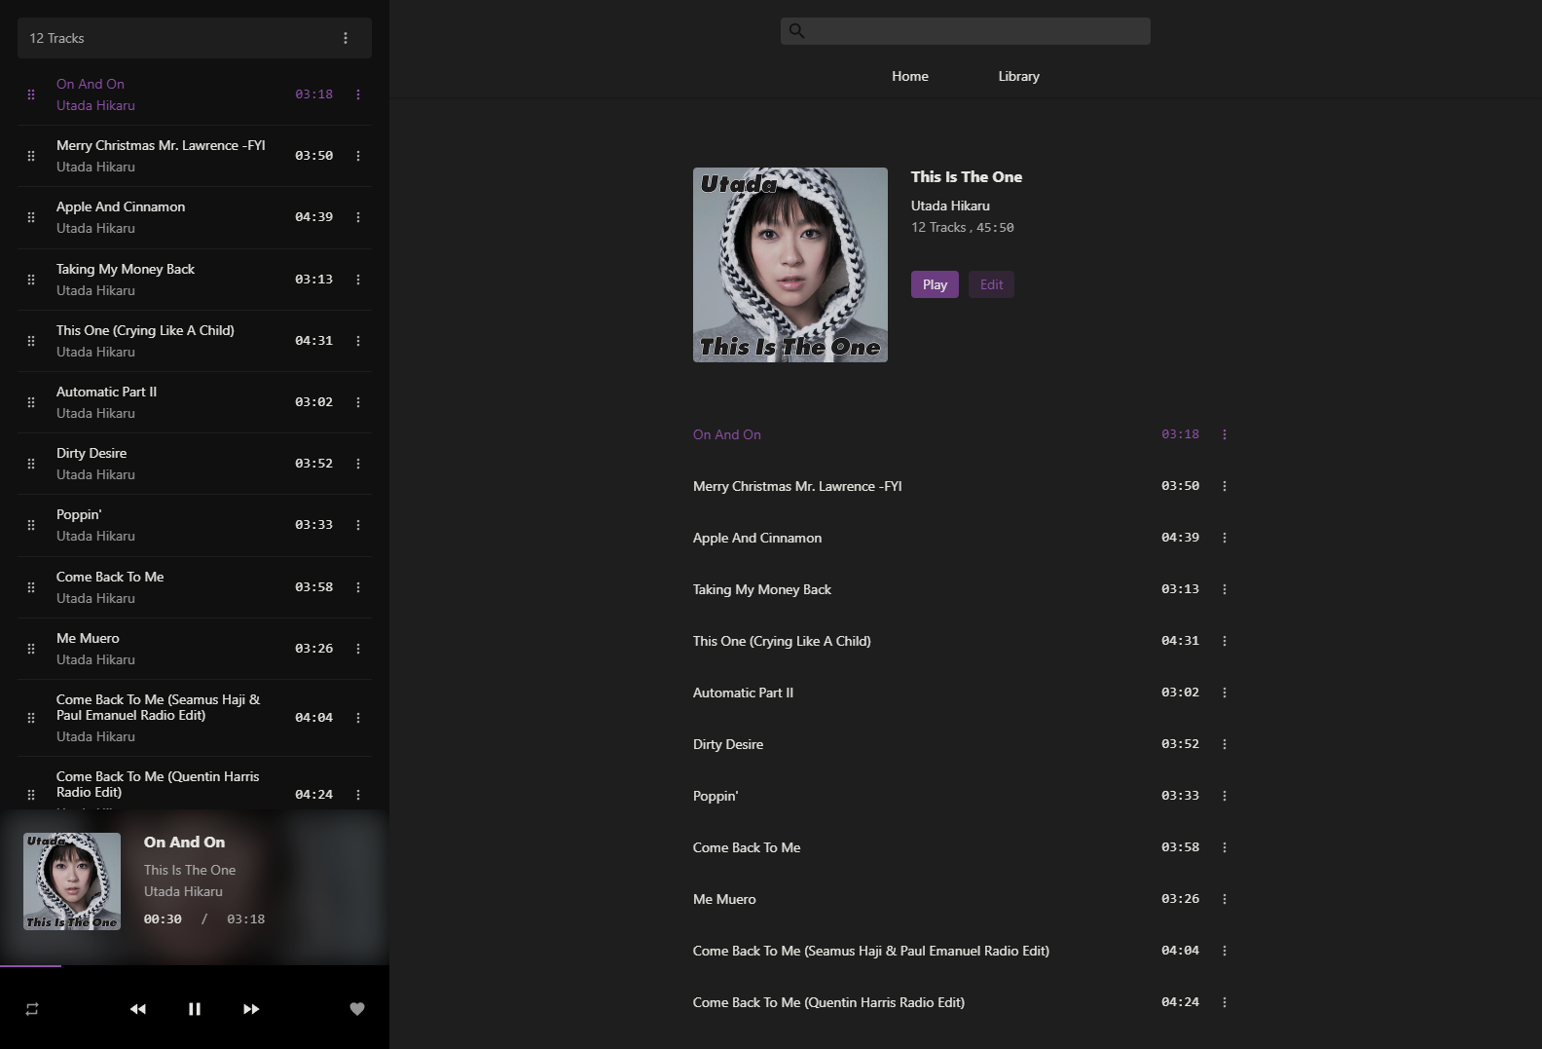Click the large This Is The One album cover
Screen dimensions: 1542x1049
[790, 265]
